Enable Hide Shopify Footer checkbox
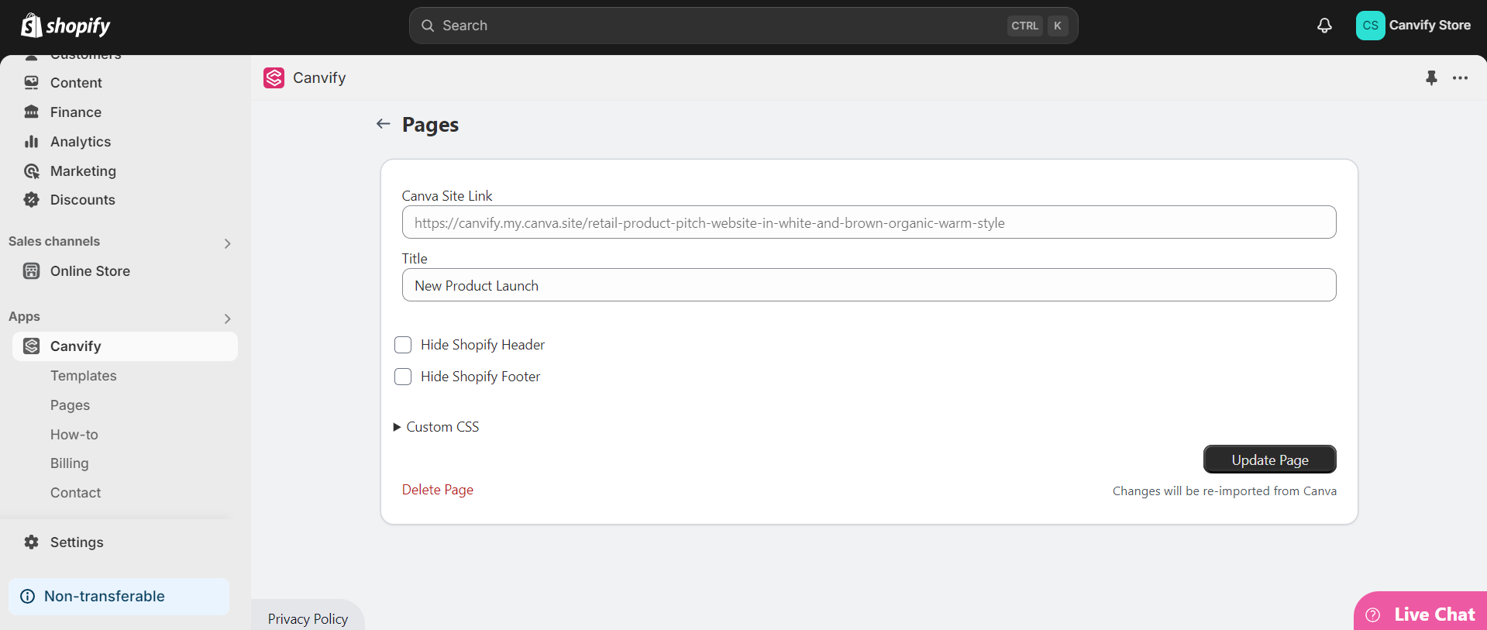This screenshot has width=1487, height=630. click(403, 376)
